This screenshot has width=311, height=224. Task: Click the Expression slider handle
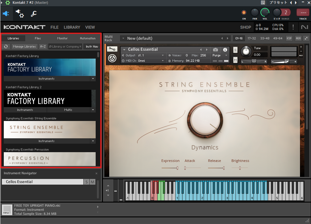(x=177, y=168)
